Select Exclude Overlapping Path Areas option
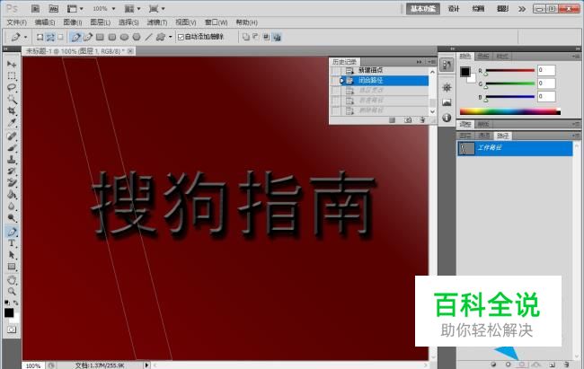 point(277,37)
